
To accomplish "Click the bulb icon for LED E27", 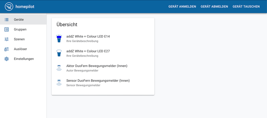I will (59, 53).
